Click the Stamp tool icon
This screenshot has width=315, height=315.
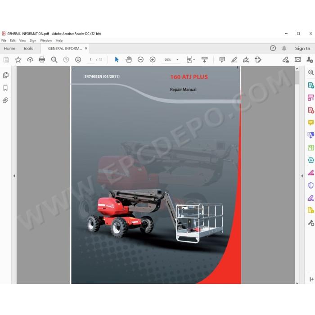[258, 60]
